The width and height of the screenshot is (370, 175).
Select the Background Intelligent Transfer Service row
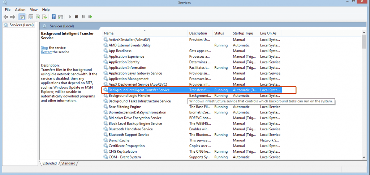pyautogui.click(x=192, y=90)
